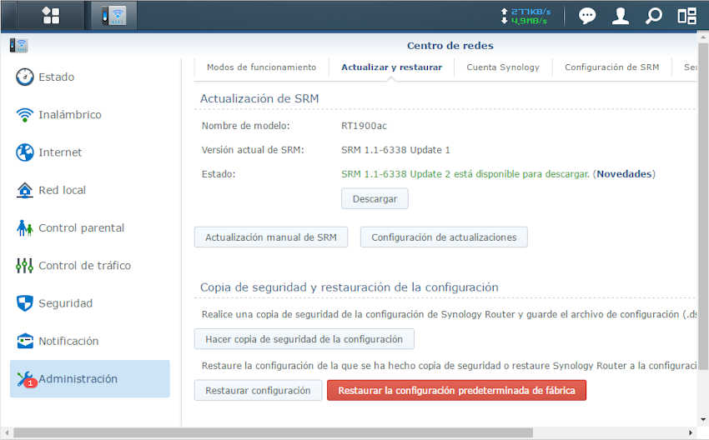Click the Notificación mail icon
The width and height of the screenshot is (709, 440).
pyautogui.click(x=25, y=341)
